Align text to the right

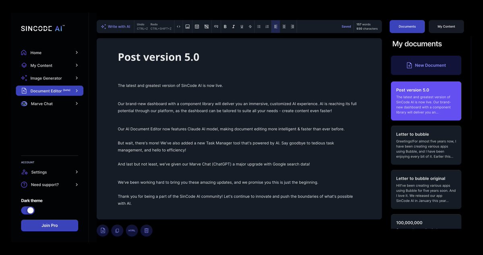click(293, 27)
